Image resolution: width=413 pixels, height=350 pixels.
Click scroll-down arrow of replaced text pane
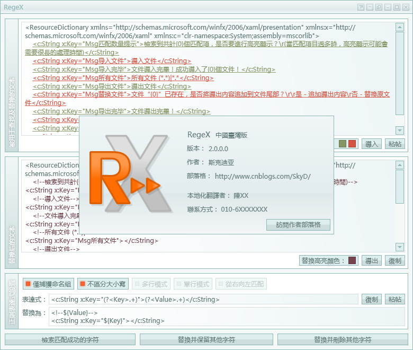[x=400, y=247]
